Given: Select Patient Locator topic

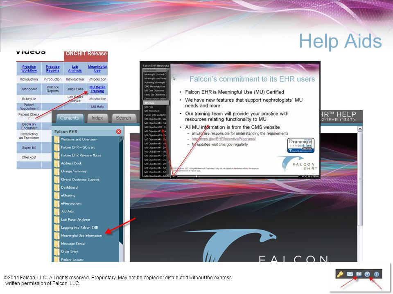Looking at the screenshot, I should 72,260.
